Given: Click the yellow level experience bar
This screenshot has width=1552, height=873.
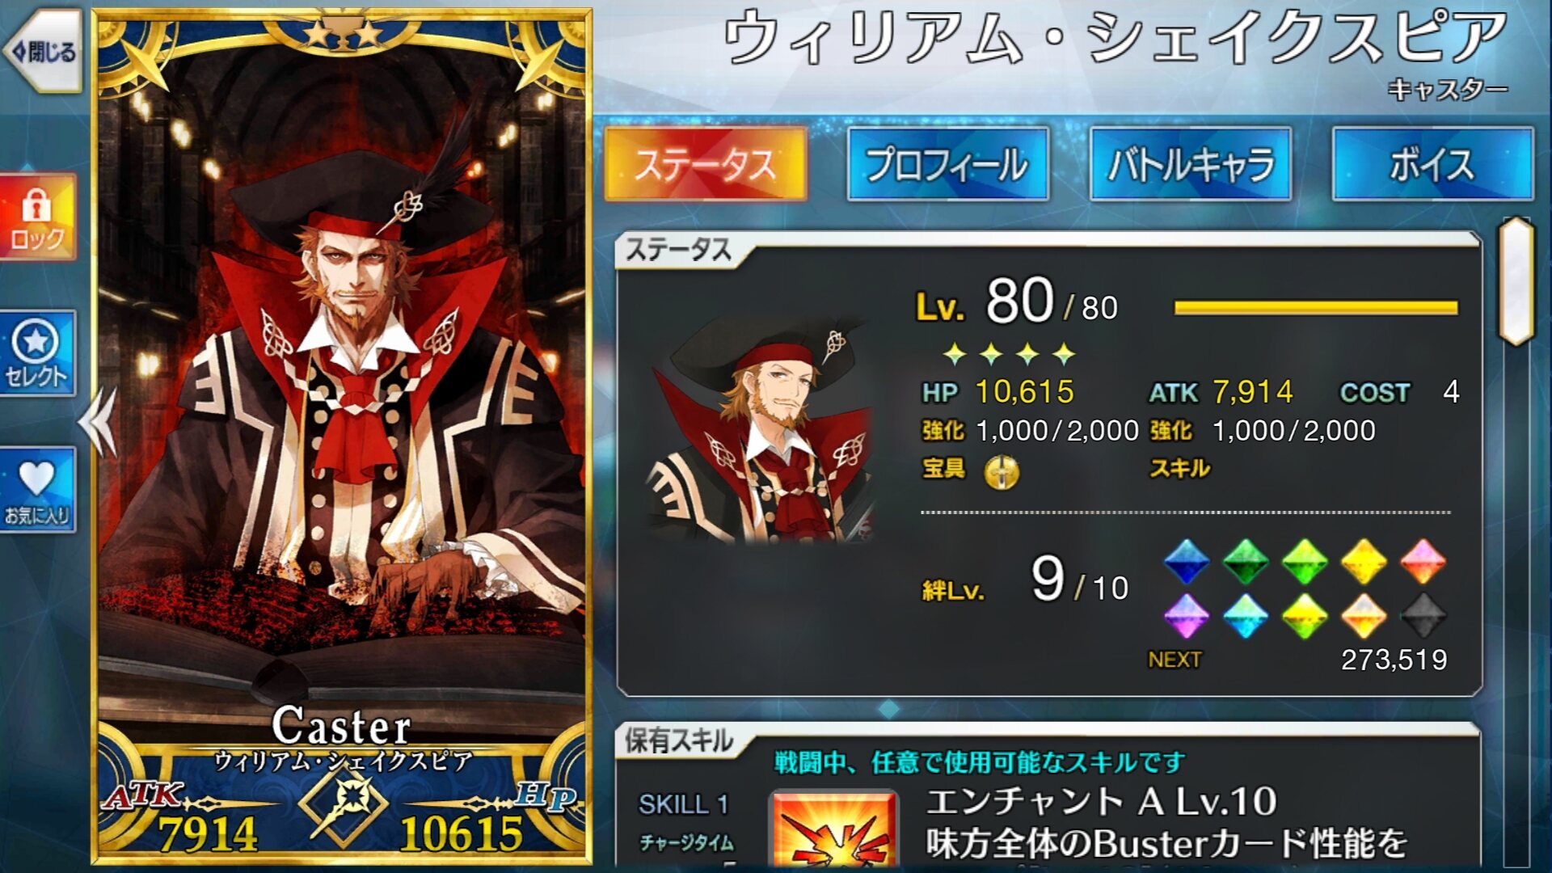Looking at the screenshot, I should tap(1316, 307).
